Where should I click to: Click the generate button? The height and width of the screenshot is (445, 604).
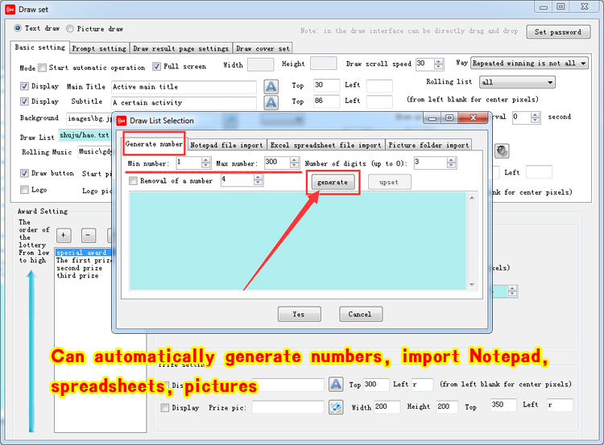pyautogui.click(x=332, y=182)
